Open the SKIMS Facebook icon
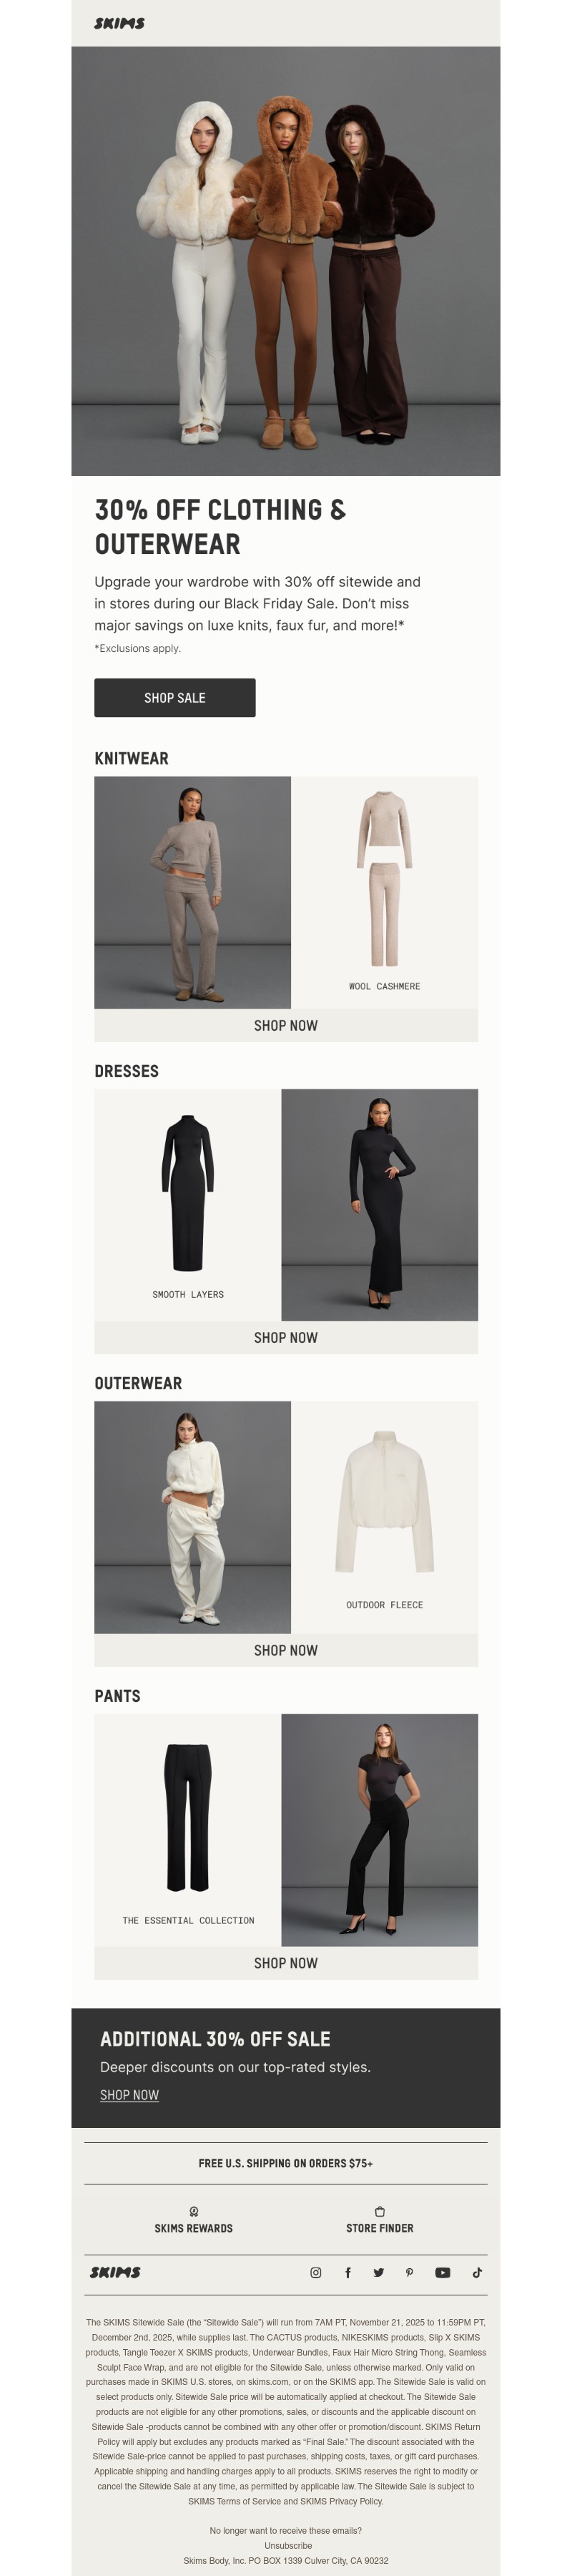 (x=347, y=2272)
